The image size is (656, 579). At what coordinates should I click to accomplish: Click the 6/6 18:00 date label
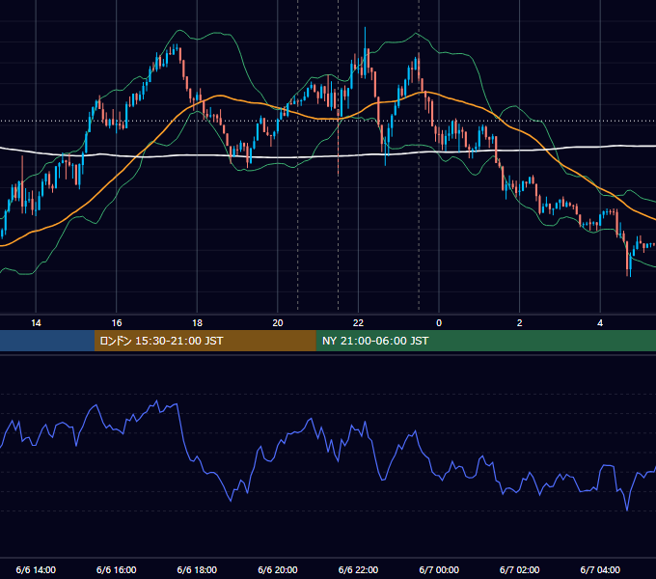(x=197, y=569)
